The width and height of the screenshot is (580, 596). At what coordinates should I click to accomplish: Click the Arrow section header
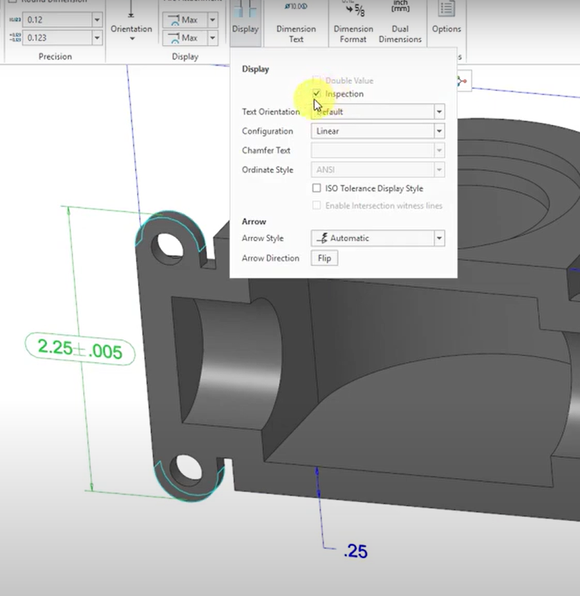tap(254, 221)
